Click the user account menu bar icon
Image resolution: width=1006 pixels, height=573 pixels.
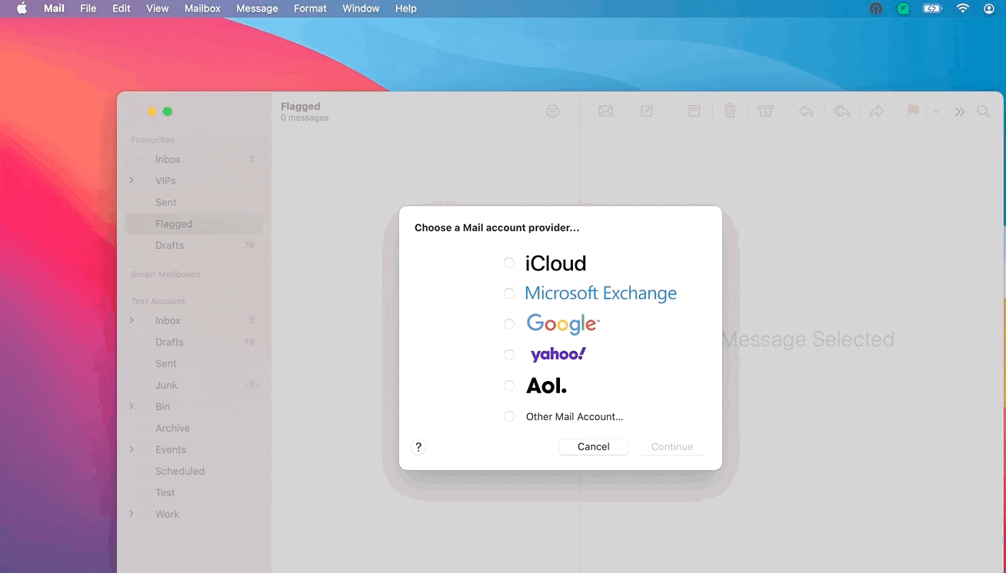click(989, 8)
